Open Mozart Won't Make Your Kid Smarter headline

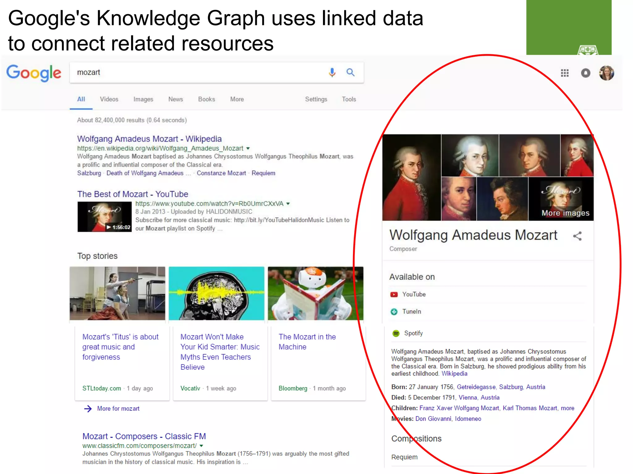pos(220,352)
